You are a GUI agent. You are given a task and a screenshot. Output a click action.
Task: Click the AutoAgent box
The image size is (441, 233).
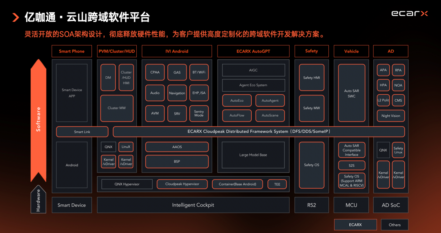tap(270, 101)
